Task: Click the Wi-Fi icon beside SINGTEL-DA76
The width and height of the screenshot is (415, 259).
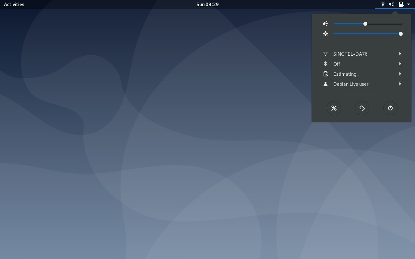Action: coord(326,54)
